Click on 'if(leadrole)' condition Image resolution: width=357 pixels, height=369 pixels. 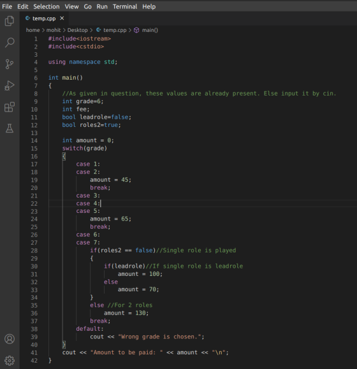(125, 266)
